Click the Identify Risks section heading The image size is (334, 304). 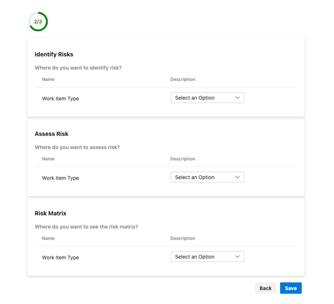[54, 54]
